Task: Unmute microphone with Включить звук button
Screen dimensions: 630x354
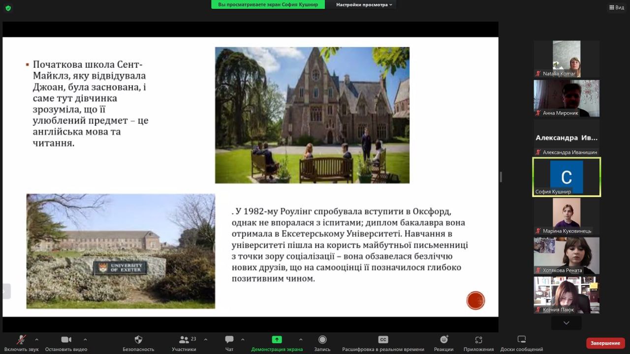Action: coord(21,343)
